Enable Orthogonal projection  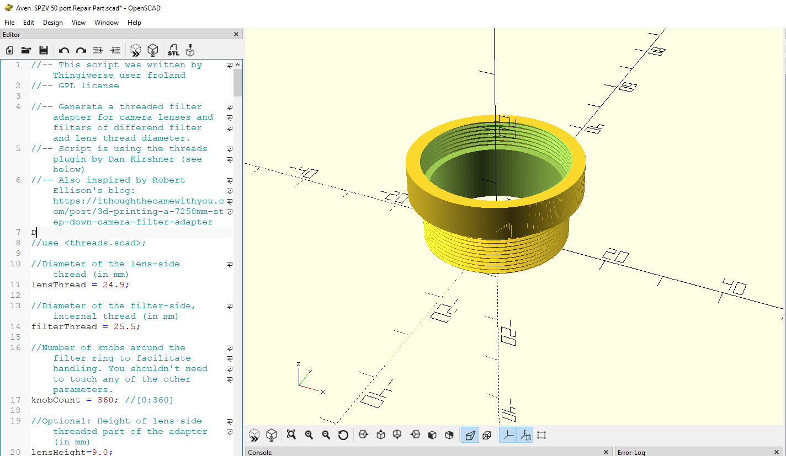pos(487,435)
